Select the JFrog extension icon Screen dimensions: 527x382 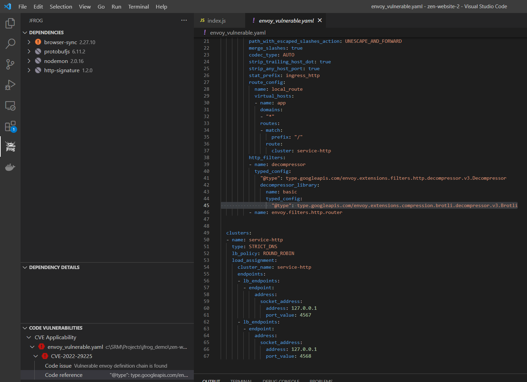click(10, 147)
